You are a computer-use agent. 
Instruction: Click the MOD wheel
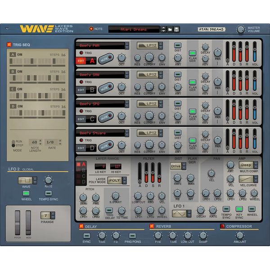coord(28,223)
